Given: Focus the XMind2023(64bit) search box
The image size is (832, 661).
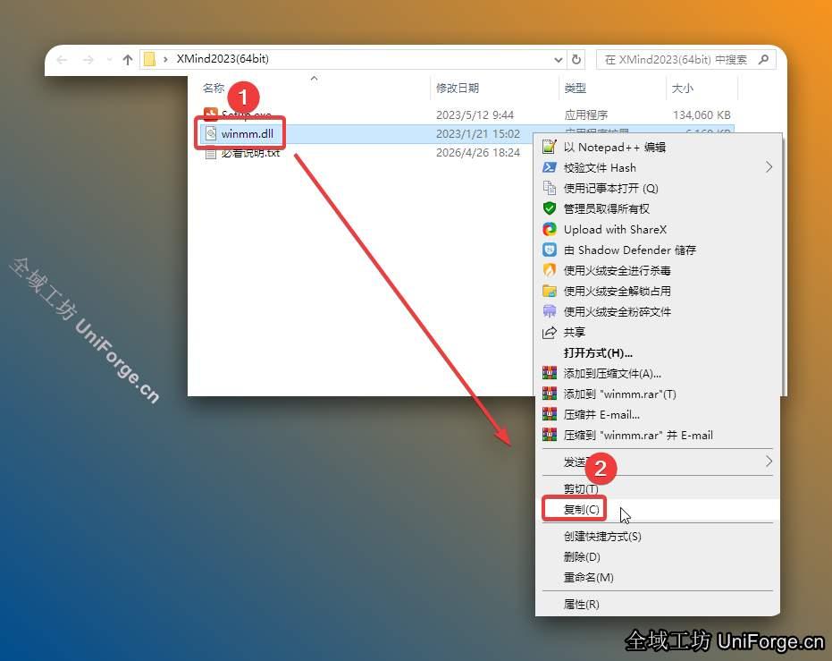Looking at the screenshot, I should [x=685, y=59].
